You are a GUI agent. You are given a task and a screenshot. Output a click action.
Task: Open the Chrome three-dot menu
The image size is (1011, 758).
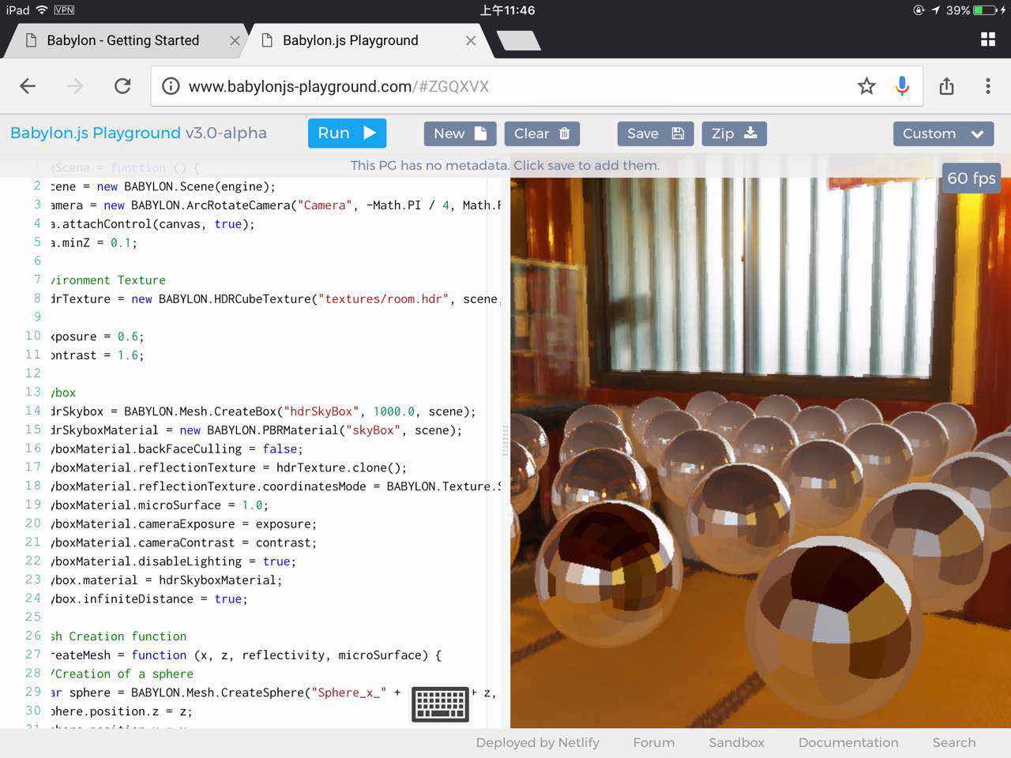click(987, 86)
